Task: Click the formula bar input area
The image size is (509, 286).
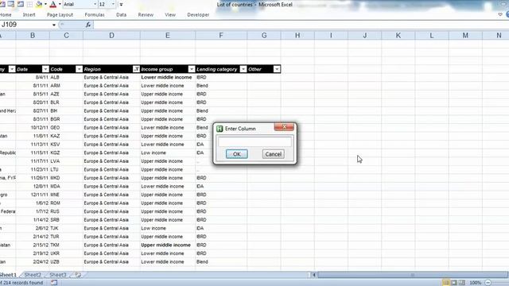Action: point(301,25)
